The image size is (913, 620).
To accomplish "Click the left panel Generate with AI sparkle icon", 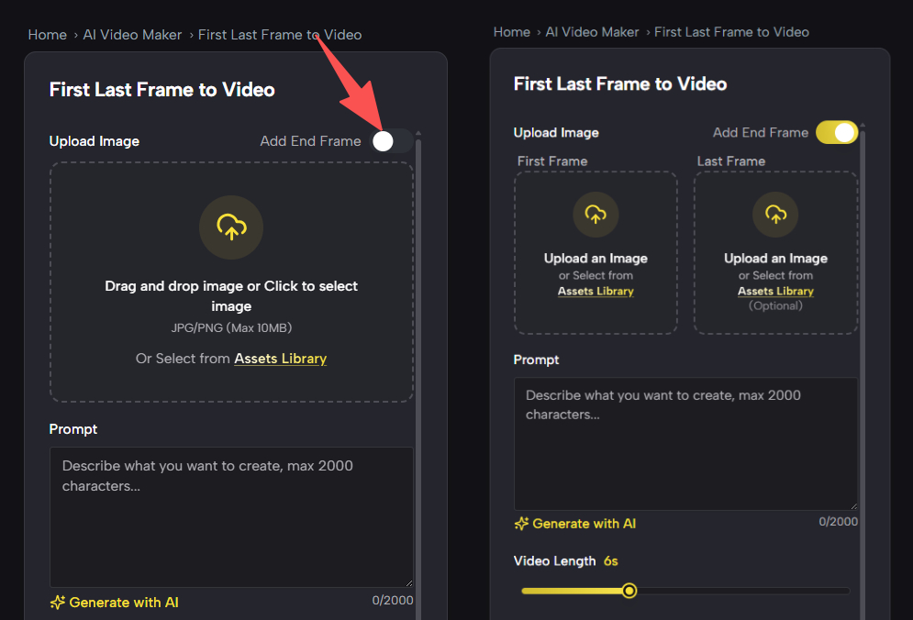I will click(x=58, y=603).
